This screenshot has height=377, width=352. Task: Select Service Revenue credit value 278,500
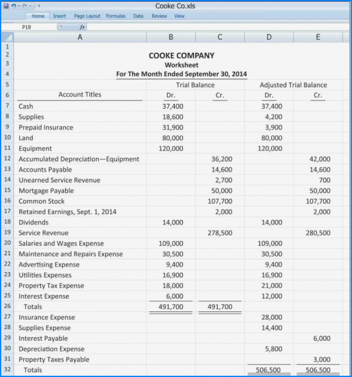click(x=220, y=233)
